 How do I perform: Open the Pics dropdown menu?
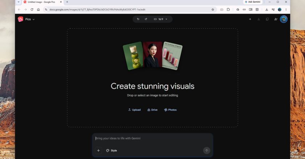point(30,20)
